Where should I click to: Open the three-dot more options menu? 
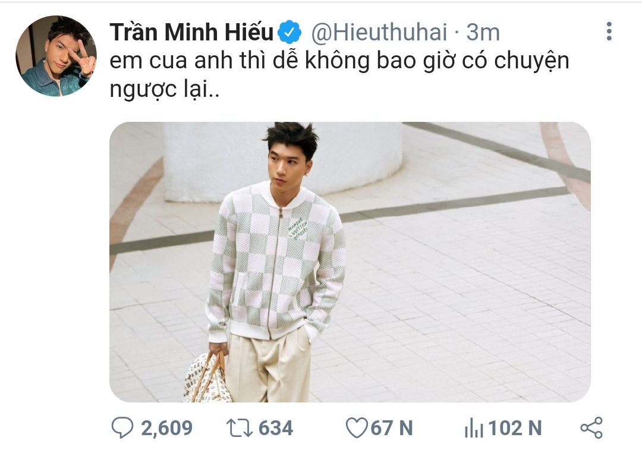(609, 32)
